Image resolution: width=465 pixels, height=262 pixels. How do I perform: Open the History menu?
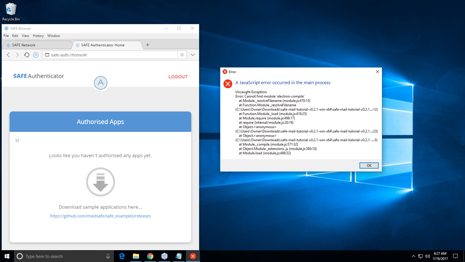tap(38, 36)
